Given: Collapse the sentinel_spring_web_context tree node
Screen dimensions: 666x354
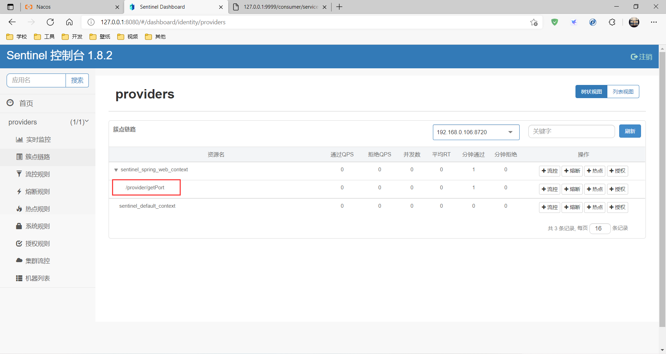Looking at the screenshot, I should (x=116, y=170).
